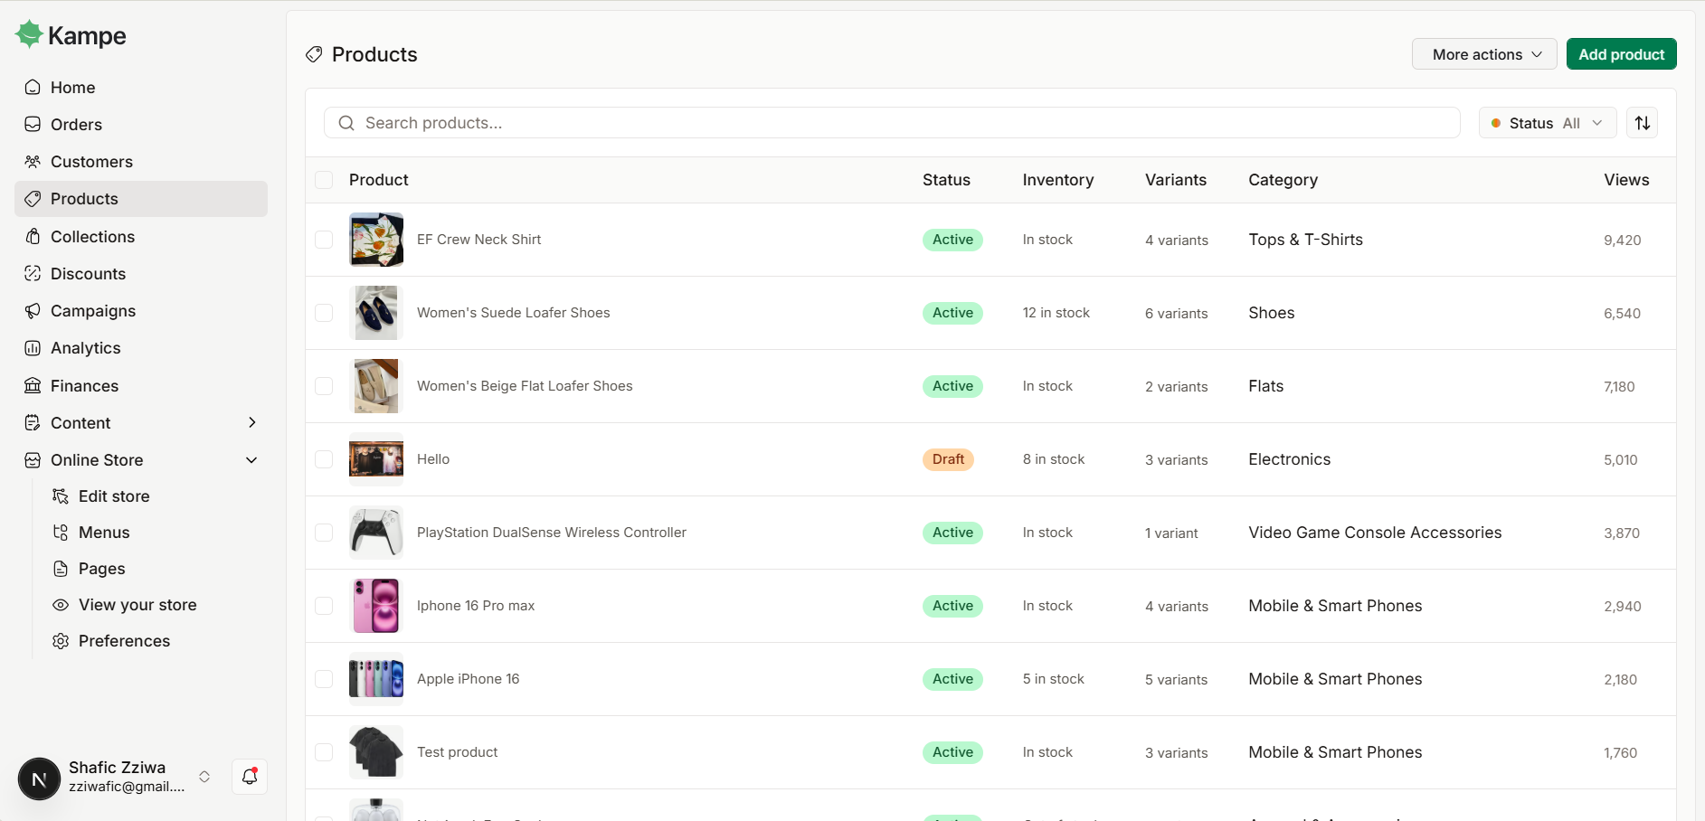Screen dimensions: 1705x821
Task: Expand the More actions dropdown
Action: pos(1484,54)
